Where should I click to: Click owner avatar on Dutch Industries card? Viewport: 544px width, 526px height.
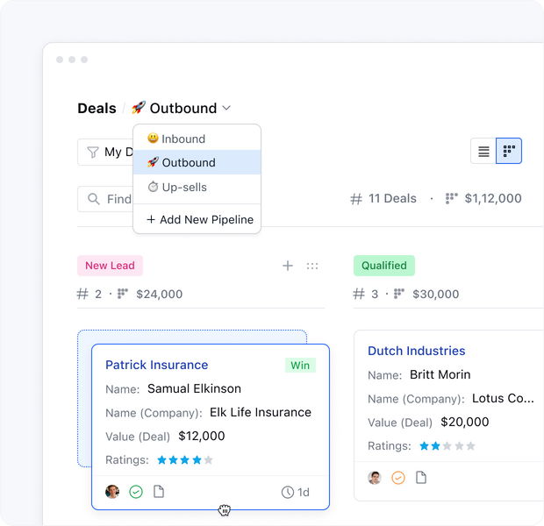tap(375, 478)
